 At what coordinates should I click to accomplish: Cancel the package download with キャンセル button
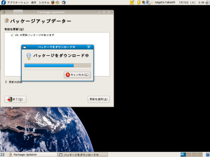(x=77, y=75)
